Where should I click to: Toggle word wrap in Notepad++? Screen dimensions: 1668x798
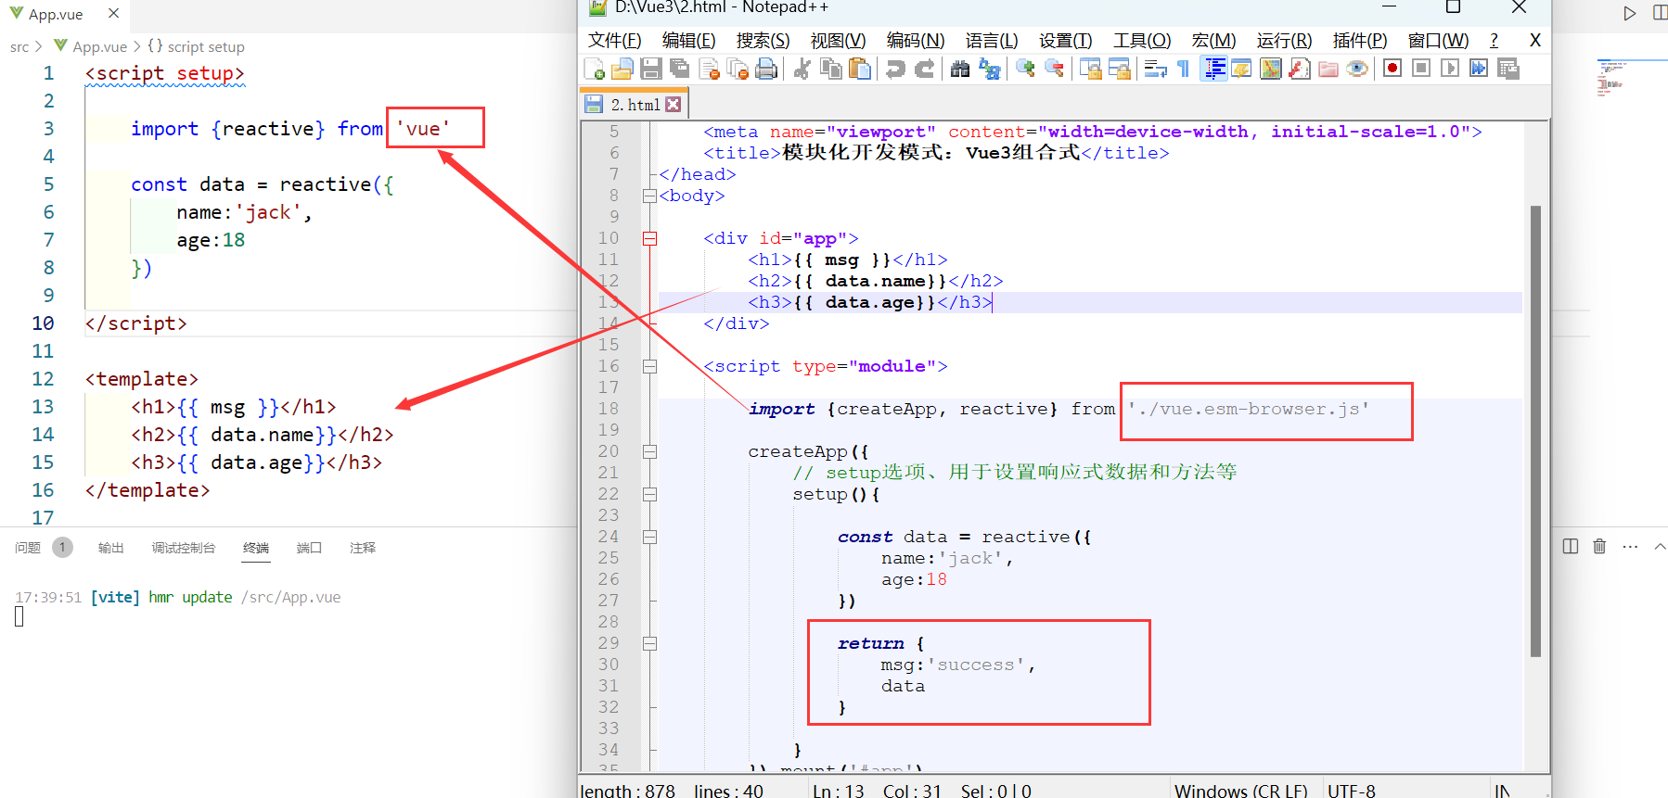(x=1155, y=69)
